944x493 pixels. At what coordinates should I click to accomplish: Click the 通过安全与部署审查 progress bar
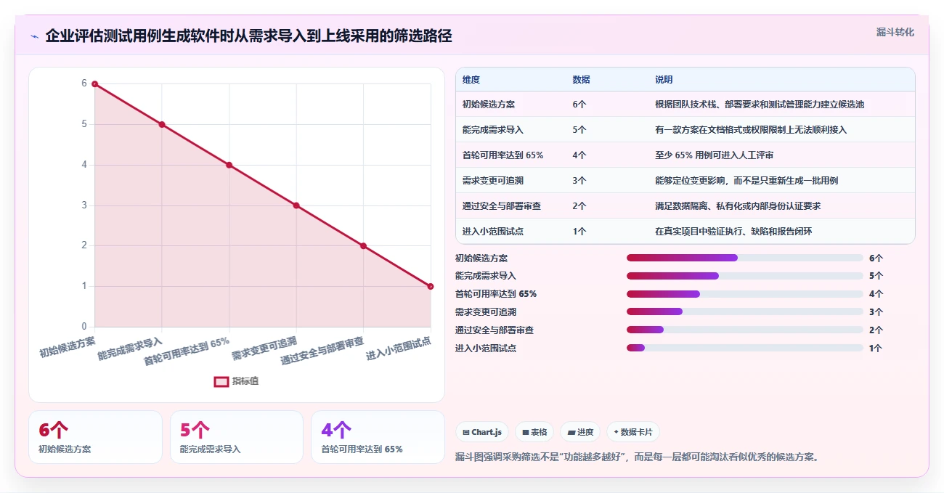point(745,330)
